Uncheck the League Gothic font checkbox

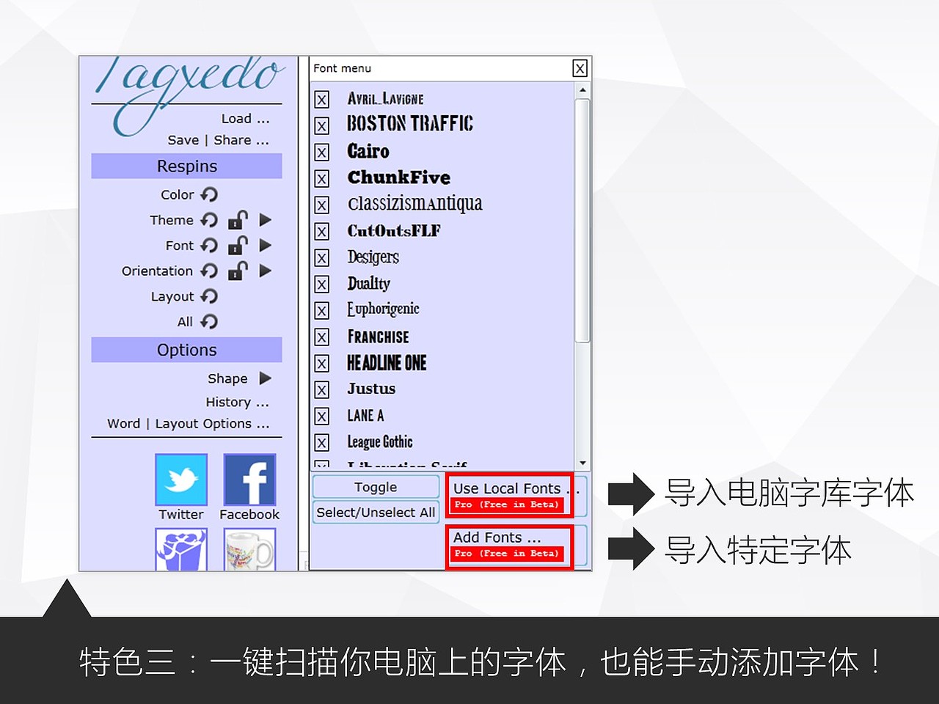coord(322,442)
